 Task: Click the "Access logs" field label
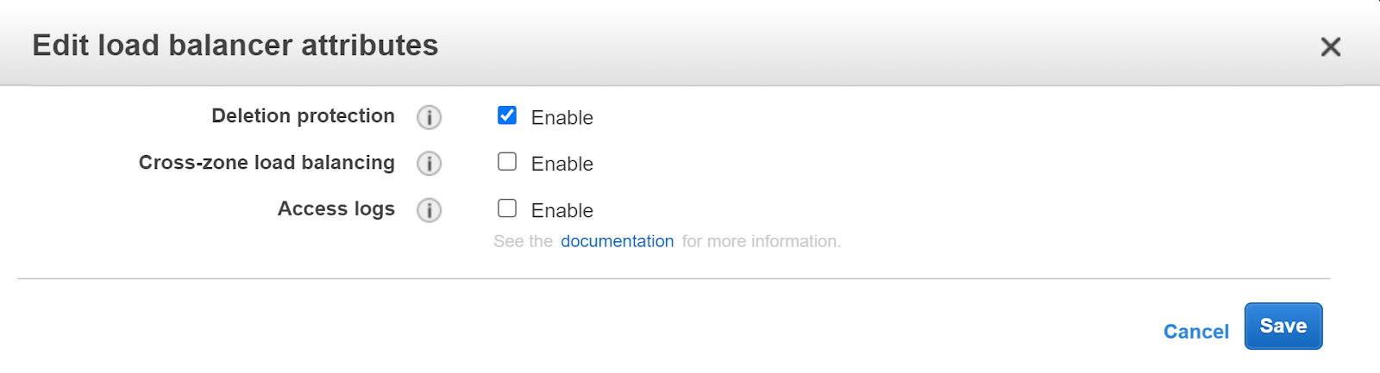pos(336,209)
